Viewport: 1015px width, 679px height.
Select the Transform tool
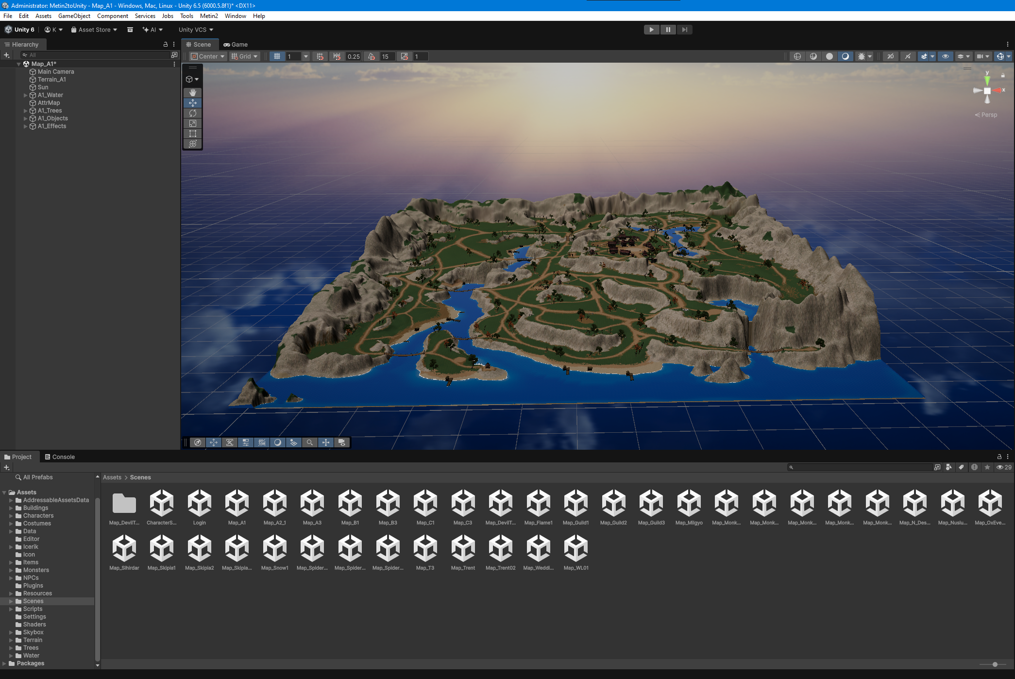pos(193,144)
